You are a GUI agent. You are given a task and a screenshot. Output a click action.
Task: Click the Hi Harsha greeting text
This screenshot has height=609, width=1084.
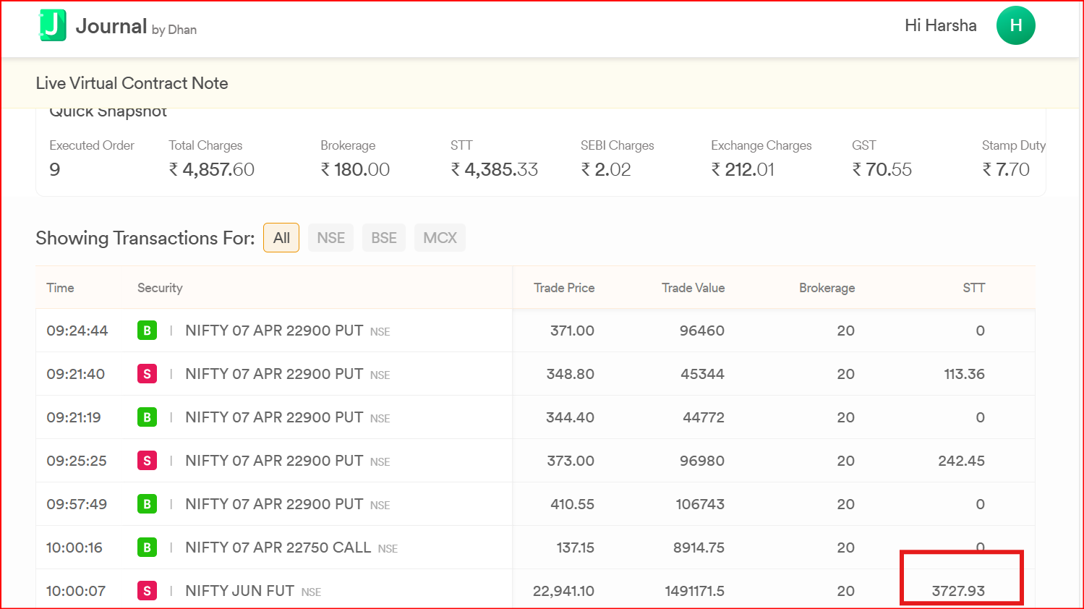pyautogui.click(x=940, y=25)
